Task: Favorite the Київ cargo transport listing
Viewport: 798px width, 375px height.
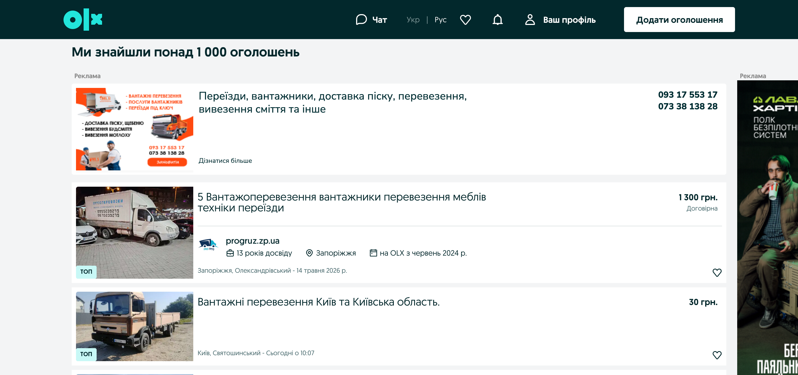Action: click(717, 355)
